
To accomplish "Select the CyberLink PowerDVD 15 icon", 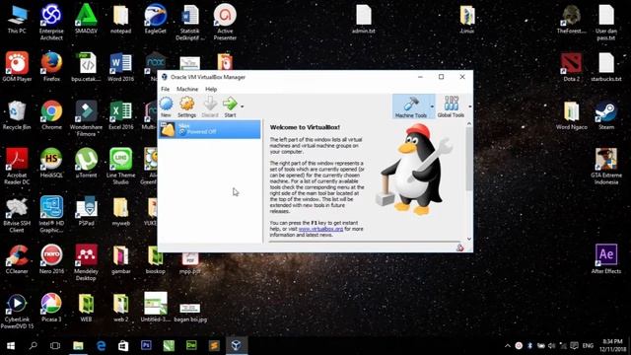I will [17, 311].
